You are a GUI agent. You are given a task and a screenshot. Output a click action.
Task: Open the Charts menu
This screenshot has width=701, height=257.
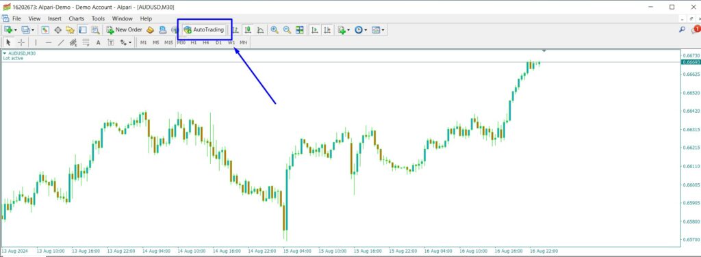pyautogui.click(x=77, y=18)
